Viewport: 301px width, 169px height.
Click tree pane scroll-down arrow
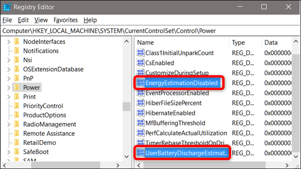(x=126, y=156)
